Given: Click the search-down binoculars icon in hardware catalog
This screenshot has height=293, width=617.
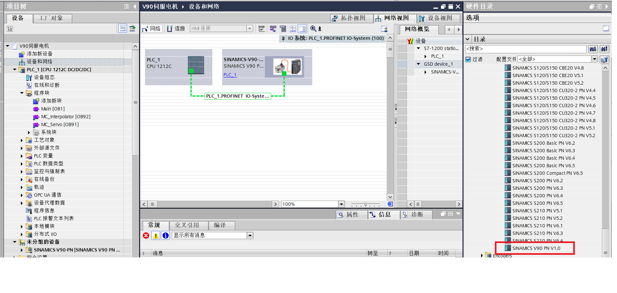Looking at the screenshot, I should click(x=593, y=49).
